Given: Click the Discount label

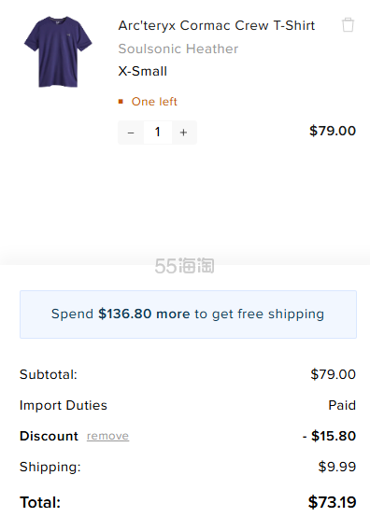Looking at the screenshot, I should tap(49, 436).
